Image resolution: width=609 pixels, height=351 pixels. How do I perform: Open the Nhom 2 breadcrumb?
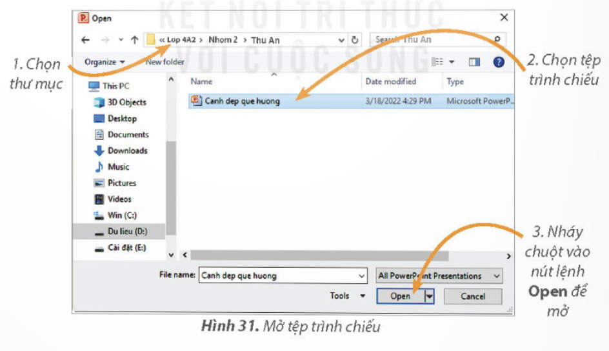[x=223, y=39]
